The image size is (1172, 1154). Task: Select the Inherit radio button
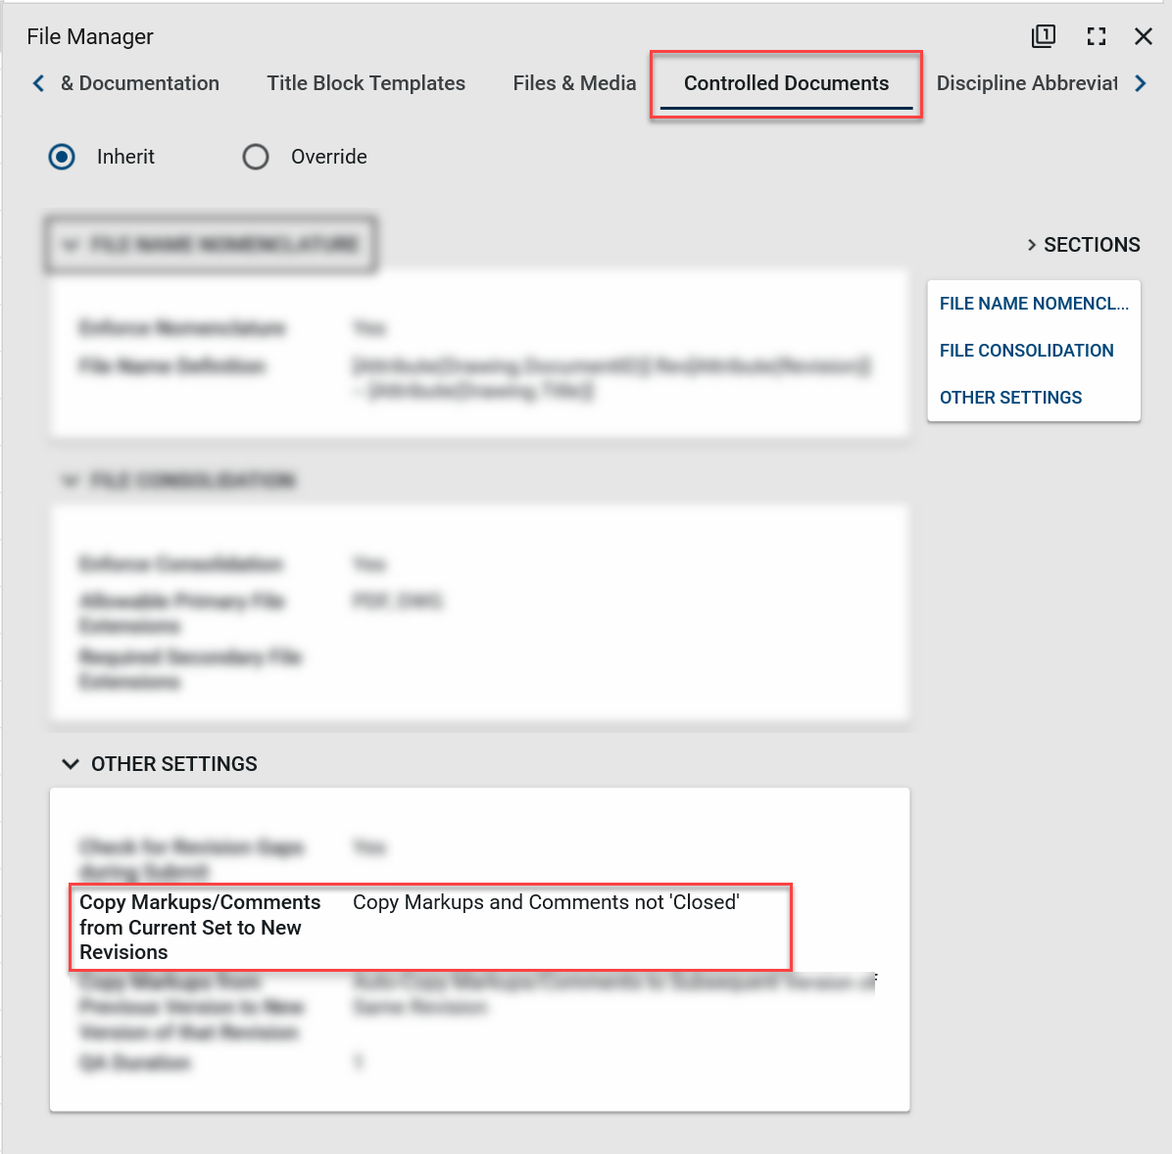(62, 157)
